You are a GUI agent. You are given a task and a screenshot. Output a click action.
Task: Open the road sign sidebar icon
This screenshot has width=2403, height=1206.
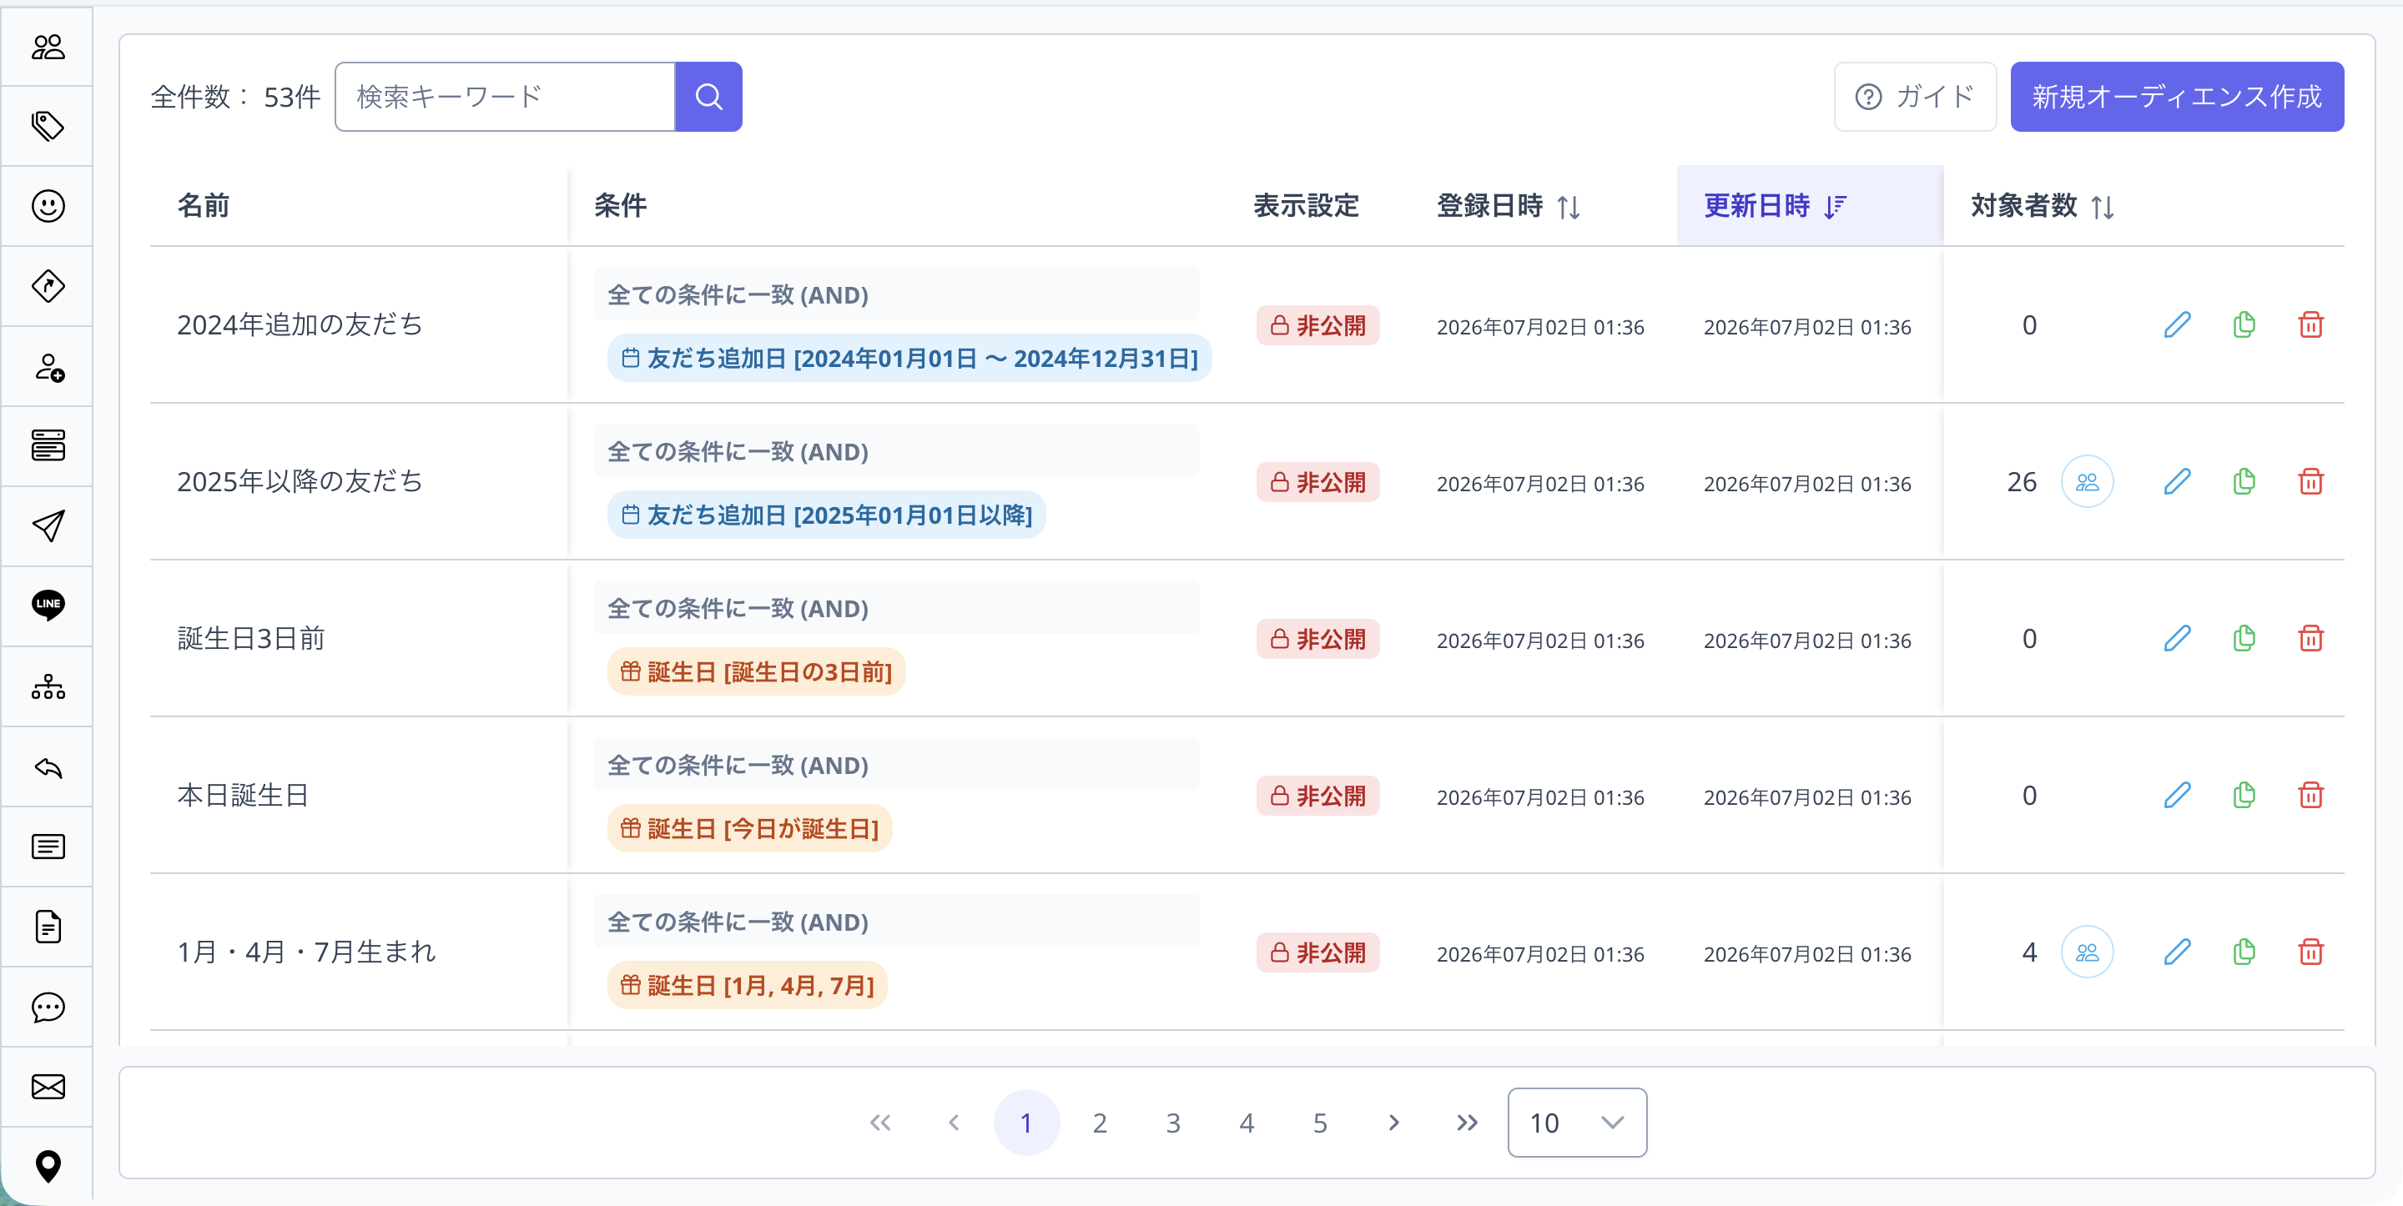pos(48,286)
